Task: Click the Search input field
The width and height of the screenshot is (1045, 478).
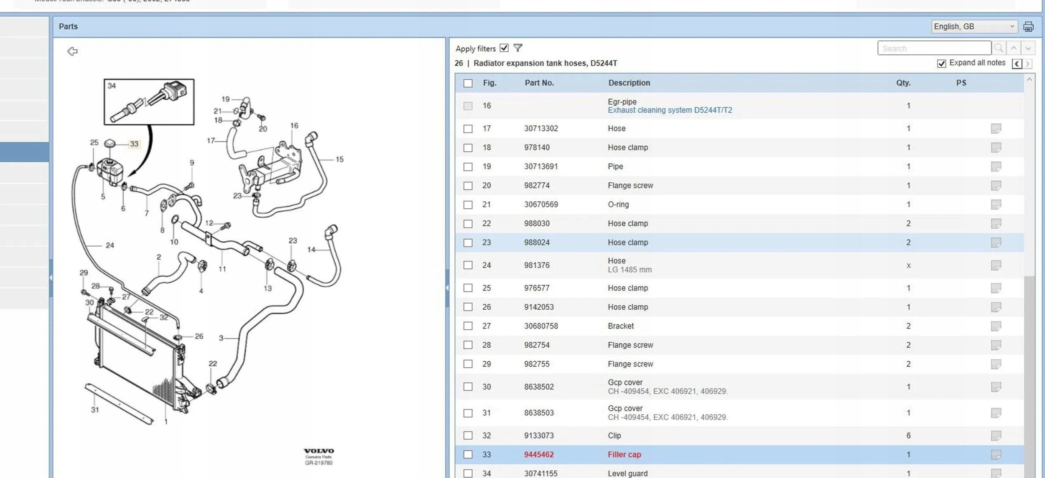Action: click(934, 48)
